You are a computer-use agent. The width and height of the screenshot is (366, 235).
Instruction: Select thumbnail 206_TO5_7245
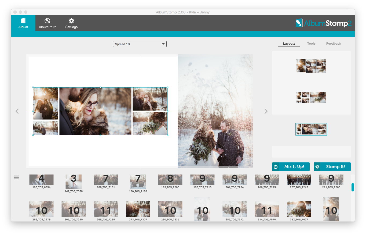pos(267,180)
